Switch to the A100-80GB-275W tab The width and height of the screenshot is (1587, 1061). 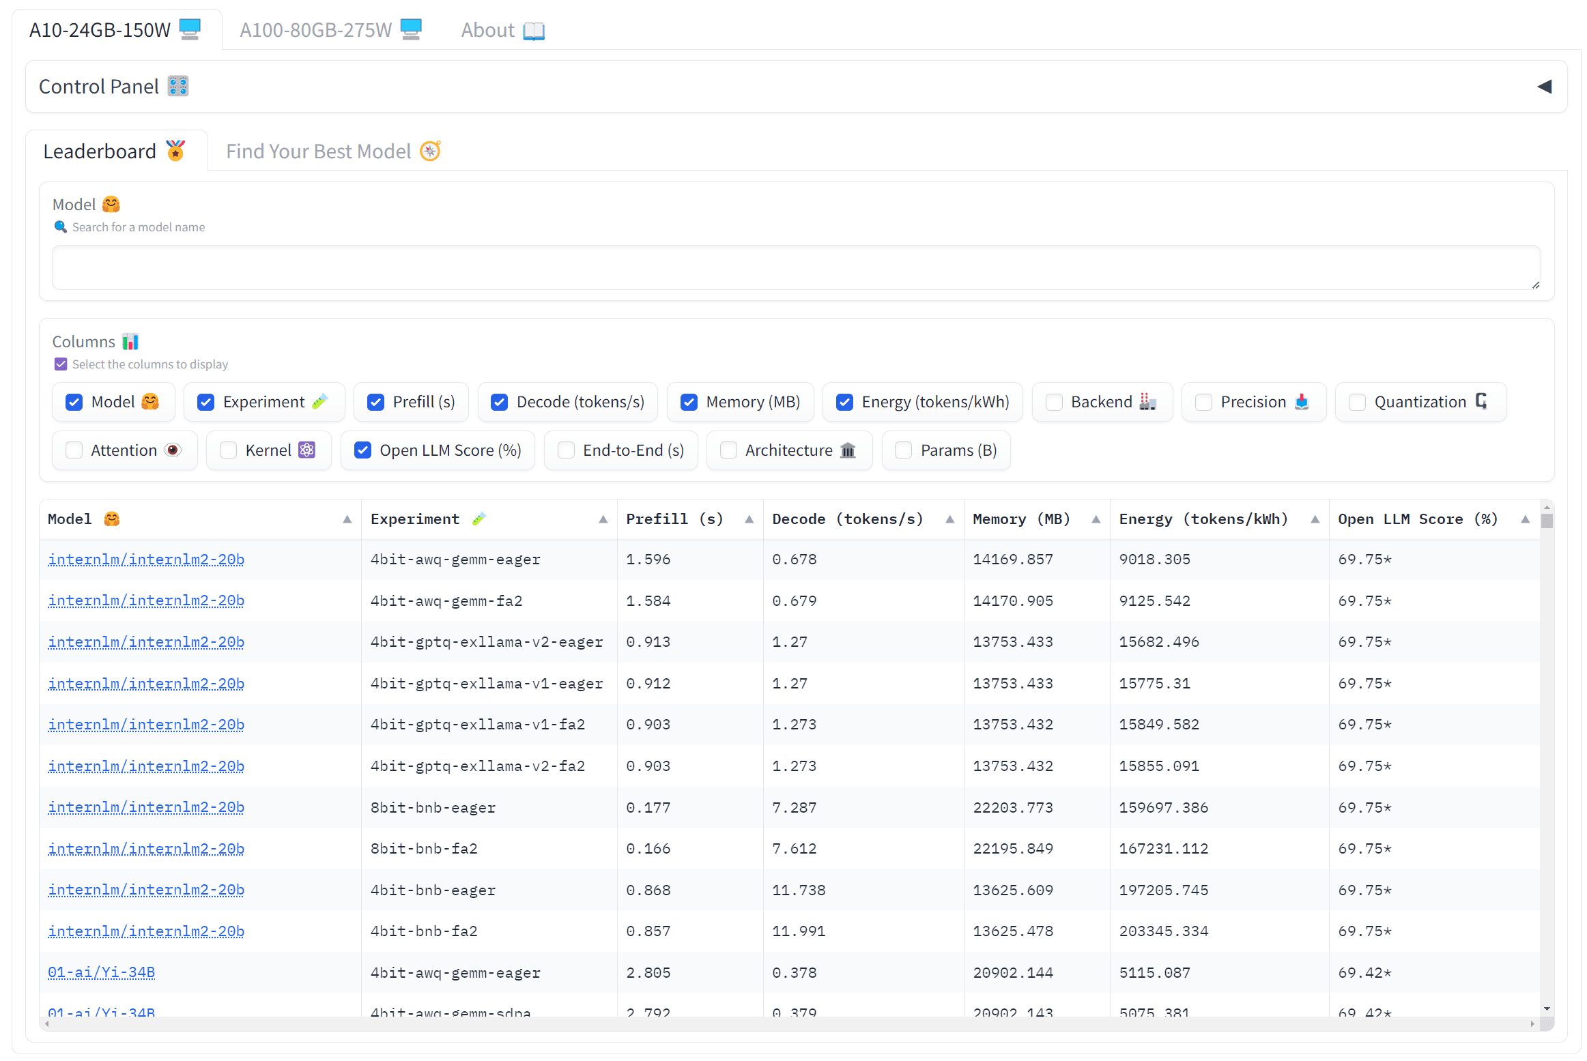click(316, 29)
